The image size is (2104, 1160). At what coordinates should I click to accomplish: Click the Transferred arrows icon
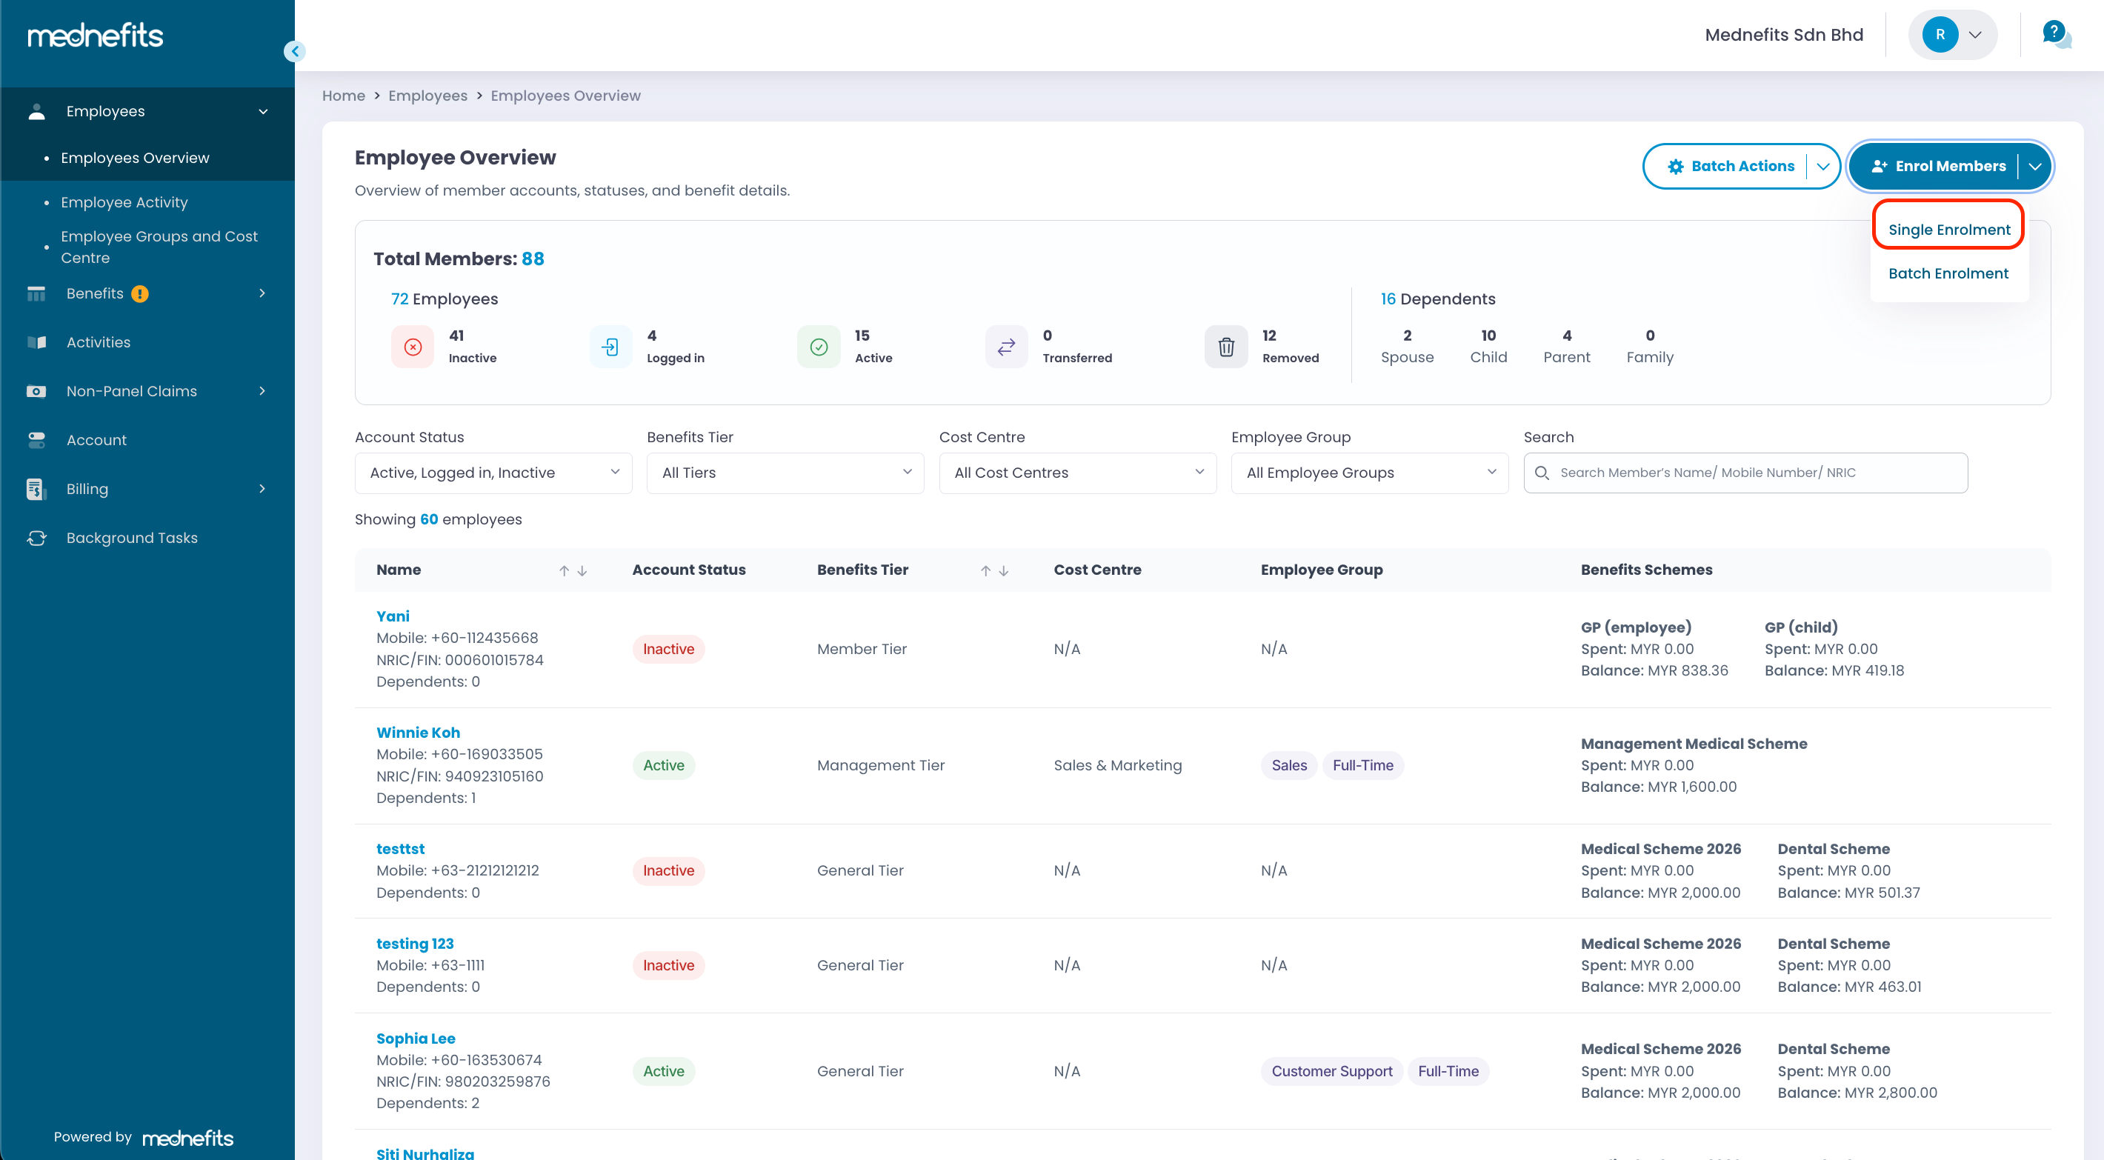click(x=1006, y=347)
